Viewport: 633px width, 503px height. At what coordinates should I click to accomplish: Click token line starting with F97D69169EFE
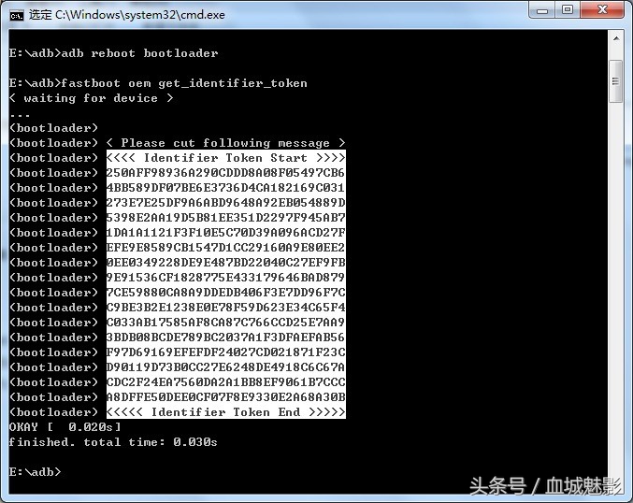[x=226, y=352]
